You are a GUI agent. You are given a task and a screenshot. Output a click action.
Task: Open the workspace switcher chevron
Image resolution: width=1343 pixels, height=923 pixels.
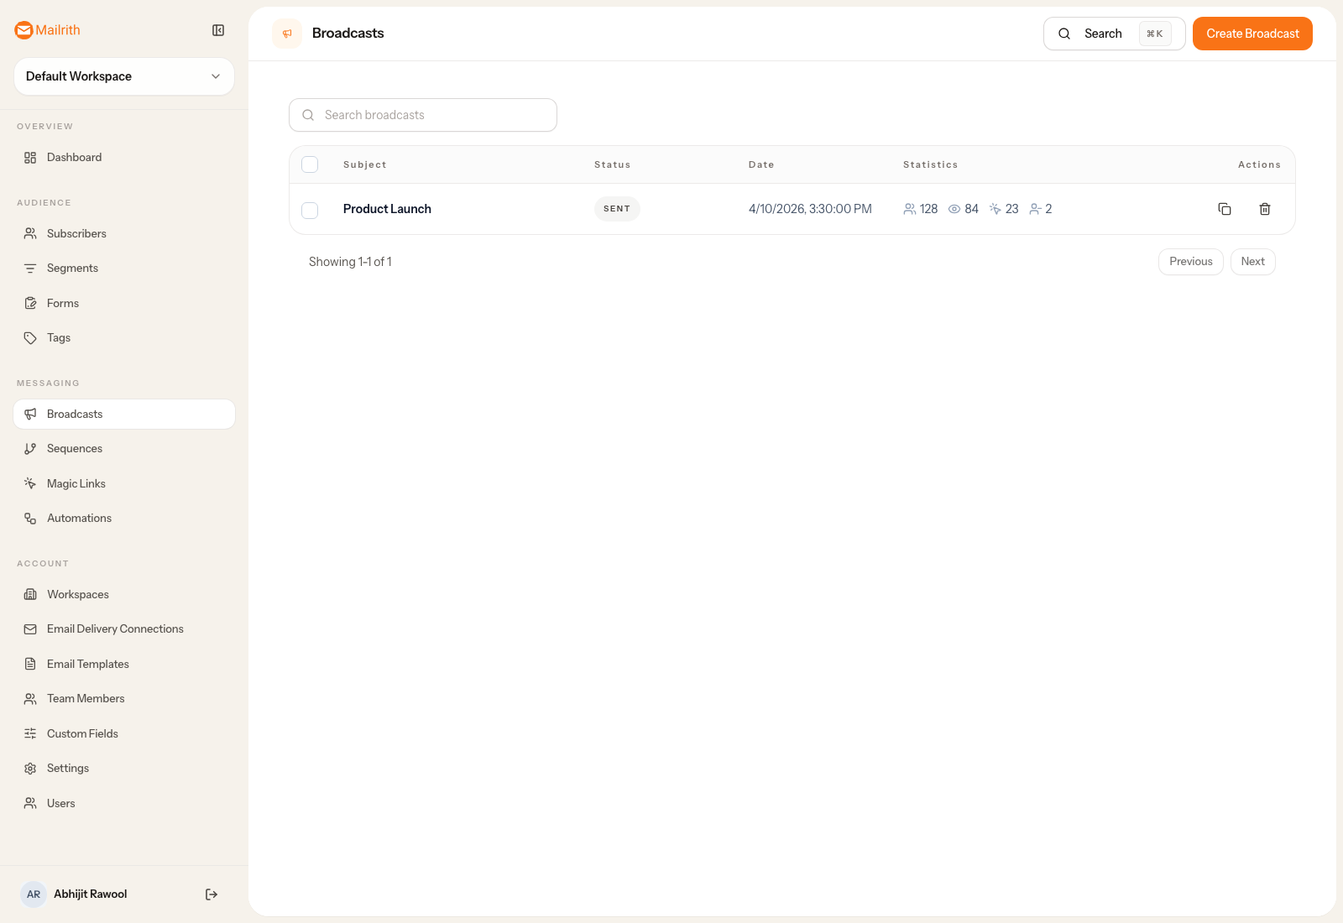216,76
